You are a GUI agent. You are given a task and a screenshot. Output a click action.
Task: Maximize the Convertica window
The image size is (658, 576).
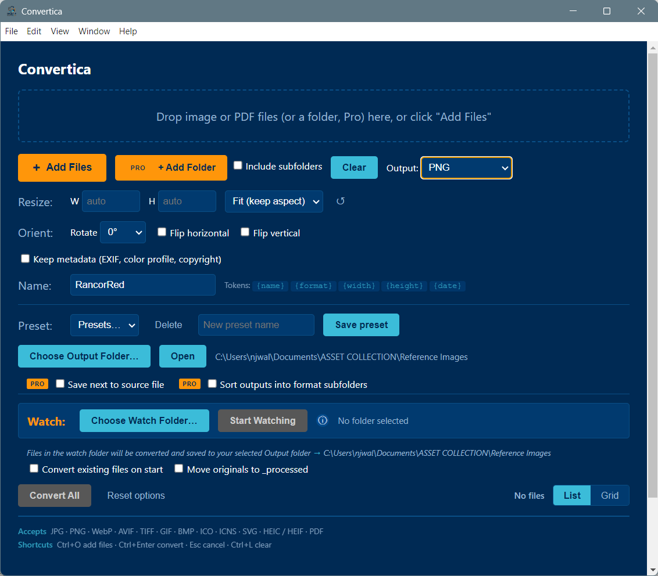[x=607, y=11]
